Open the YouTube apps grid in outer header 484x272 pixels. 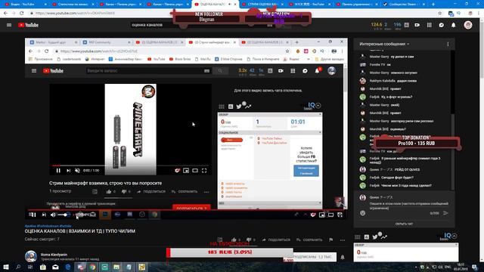430,25
